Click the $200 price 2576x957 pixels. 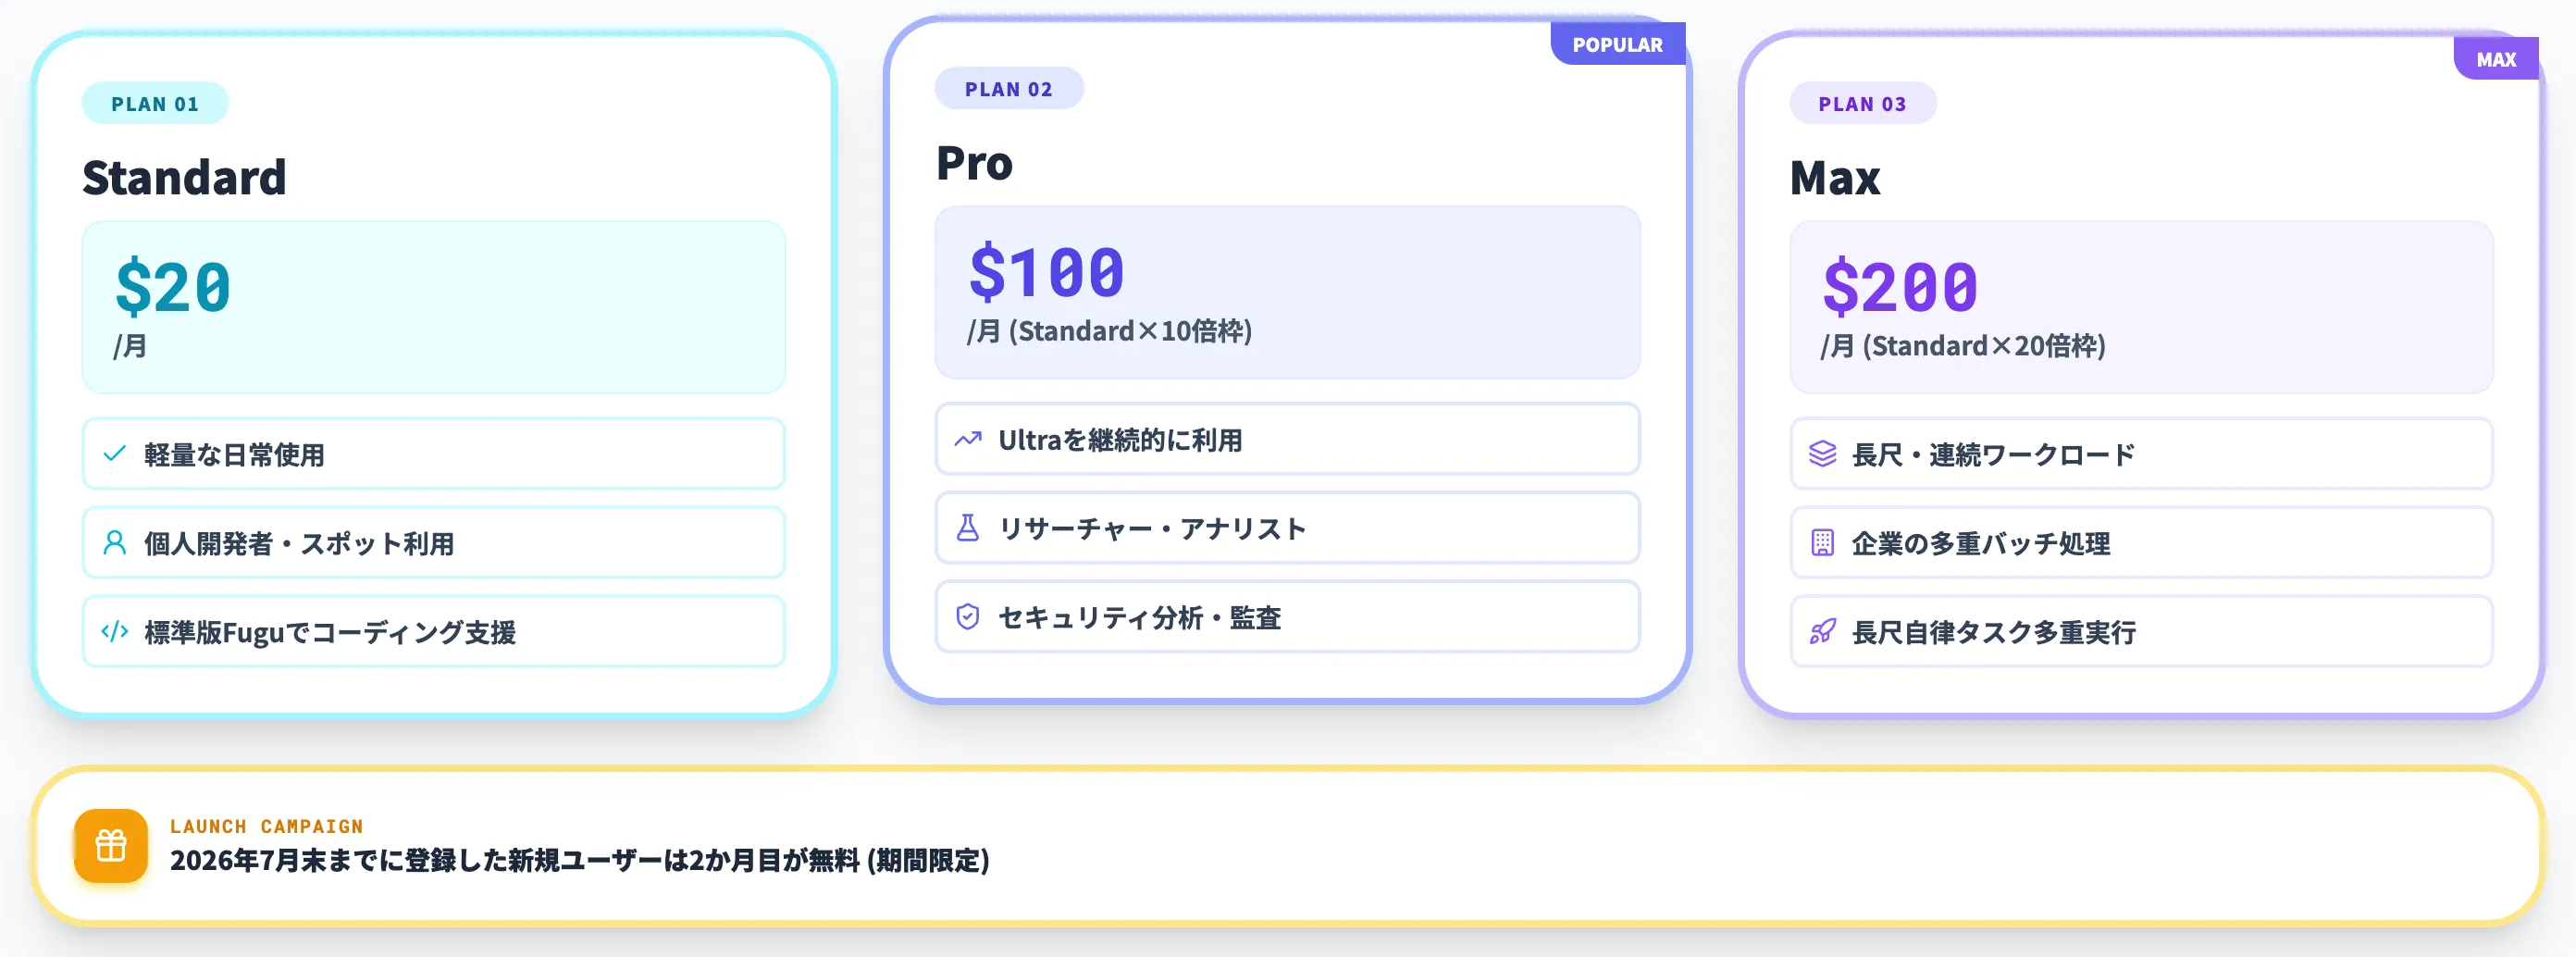pos(1900,287)
